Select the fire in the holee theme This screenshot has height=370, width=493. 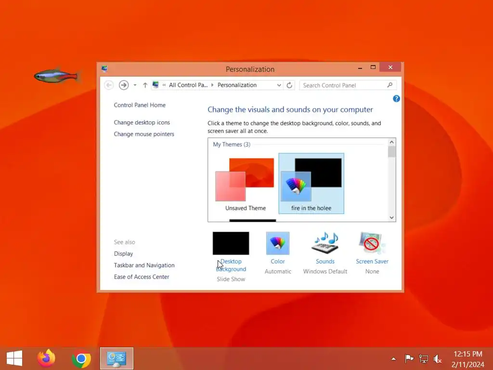coord(311,184)
